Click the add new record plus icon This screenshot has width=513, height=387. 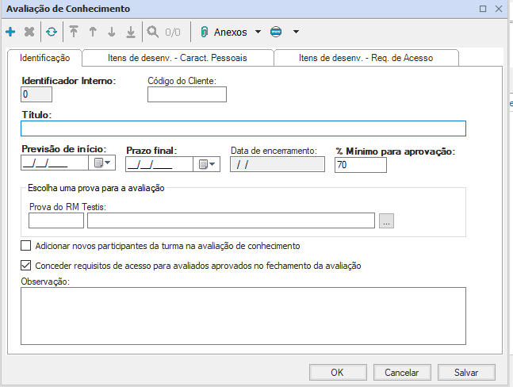point(10,33)
